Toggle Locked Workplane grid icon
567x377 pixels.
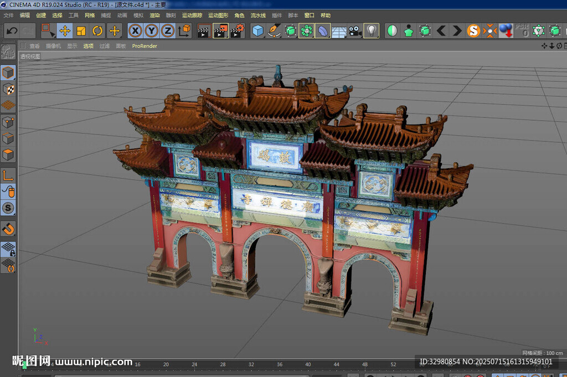[x=8, y=250]
